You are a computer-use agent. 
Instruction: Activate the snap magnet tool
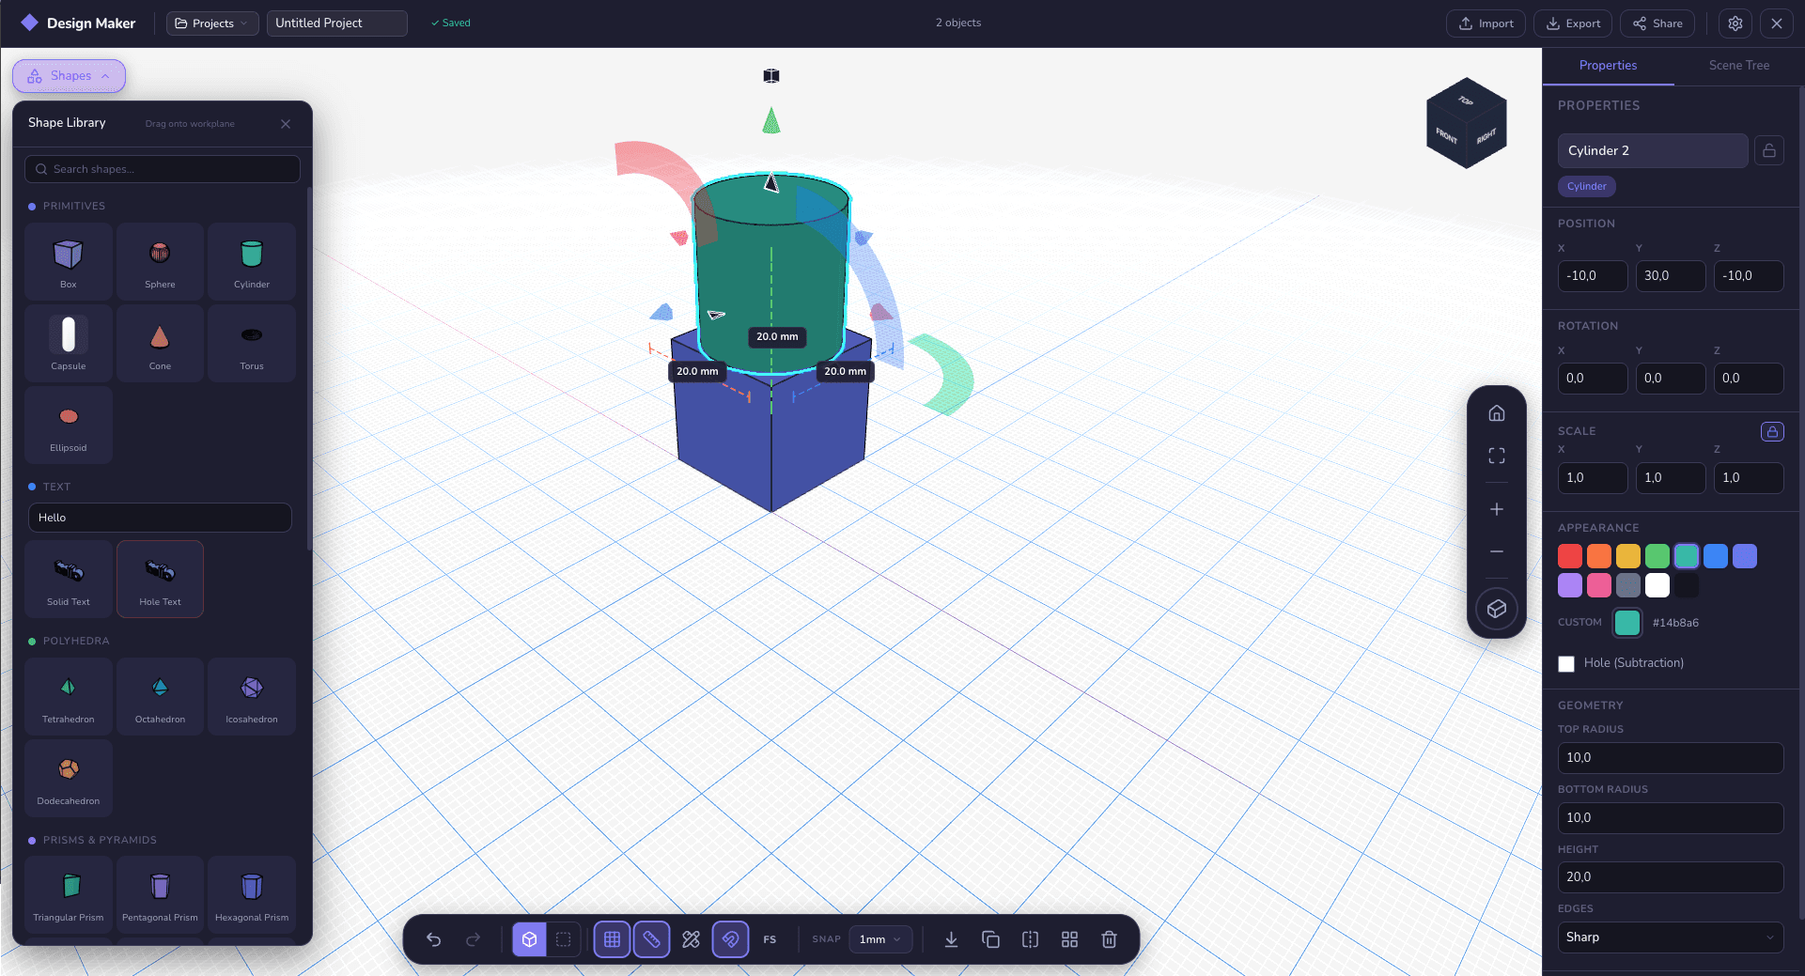pos(731,939)
